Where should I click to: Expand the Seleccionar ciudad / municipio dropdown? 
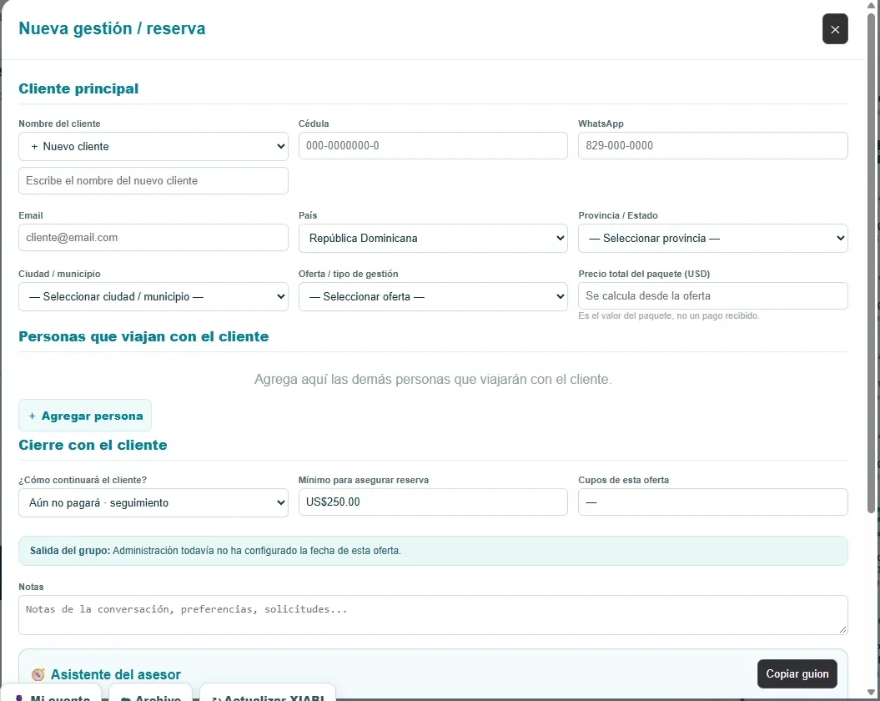coord(153,296)
